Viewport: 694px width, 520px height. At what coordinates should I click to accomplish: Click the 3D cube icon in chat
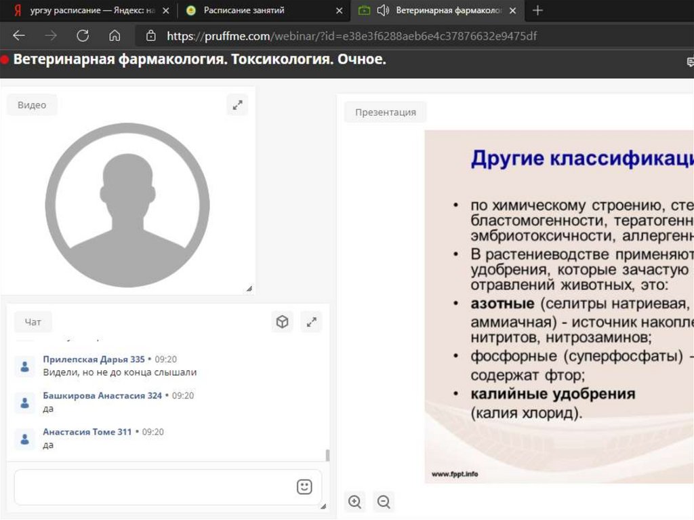pos(282,322)
